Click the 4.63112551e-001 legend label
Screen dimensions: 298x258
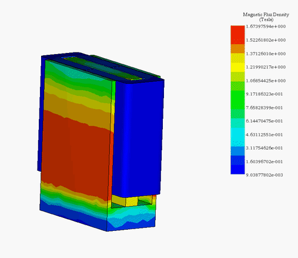click(x=264, y=135)
